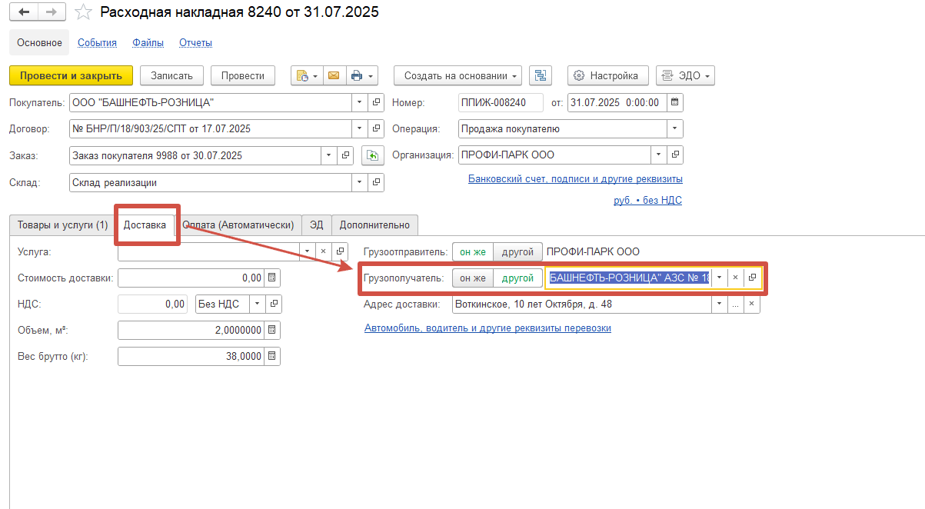Expand the НДС rate 'Без НДС' dropdown

[x=257, y=304]
